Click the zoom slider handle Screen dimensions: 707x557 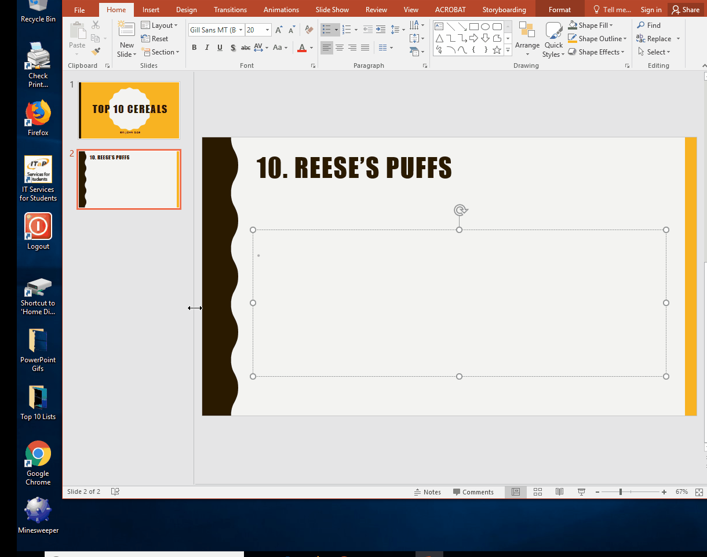(621, 492)
